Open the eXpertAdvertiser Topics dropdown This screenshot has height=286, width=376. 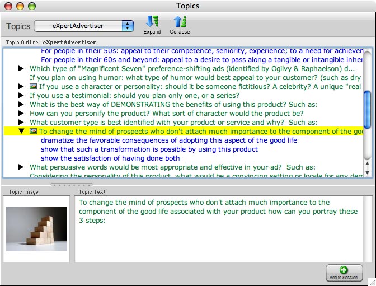(x=84, y=26)
